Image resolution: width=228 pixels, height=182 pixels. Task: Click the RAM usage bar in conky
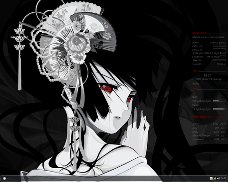tap(223, 53)
